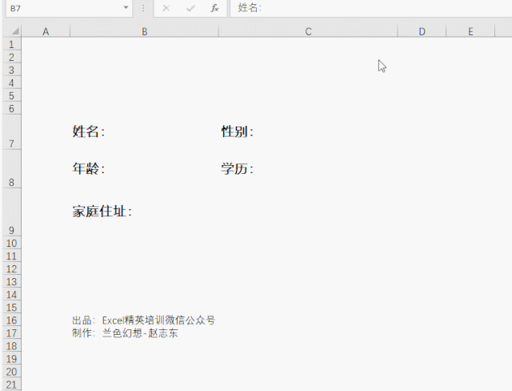Select the cell labeled 性别:
Image resolution: width=512 pixels, height=391 pixels.
tap(238, 132)
